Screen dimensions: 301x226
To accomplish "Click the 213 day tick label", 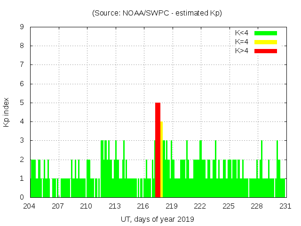I will click(x=115, y=206).
